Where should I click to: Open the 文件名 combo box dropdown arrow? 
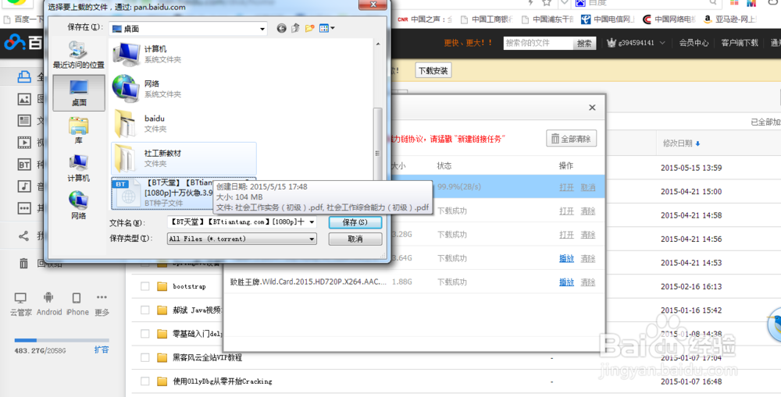pyautogui.click(x=312, y=222)
